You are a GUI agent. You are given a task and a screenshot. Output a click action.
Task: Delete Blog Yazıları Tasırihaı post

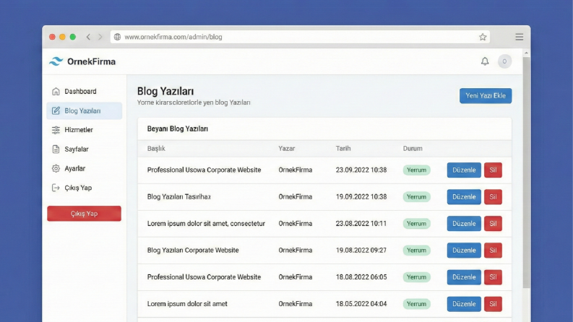point(493,197)
